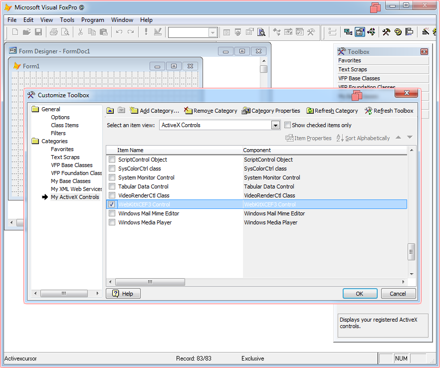The image size is (440, 368).
Task: Click the Data Environment toolbar icon
Action: [x=348, y=32]
